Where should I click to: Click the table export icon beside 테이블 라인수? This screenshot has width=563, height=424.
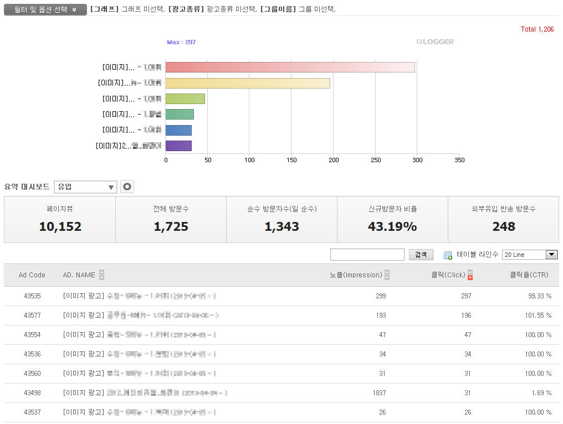point(448,255)
